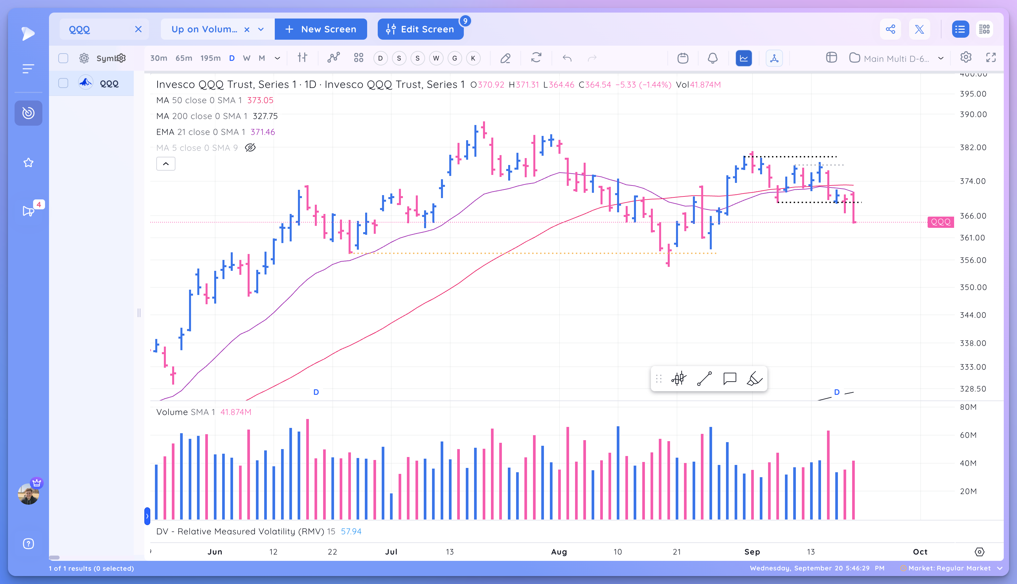
Task: Select 30m timeframe
Action: click(x=159, y=58)
